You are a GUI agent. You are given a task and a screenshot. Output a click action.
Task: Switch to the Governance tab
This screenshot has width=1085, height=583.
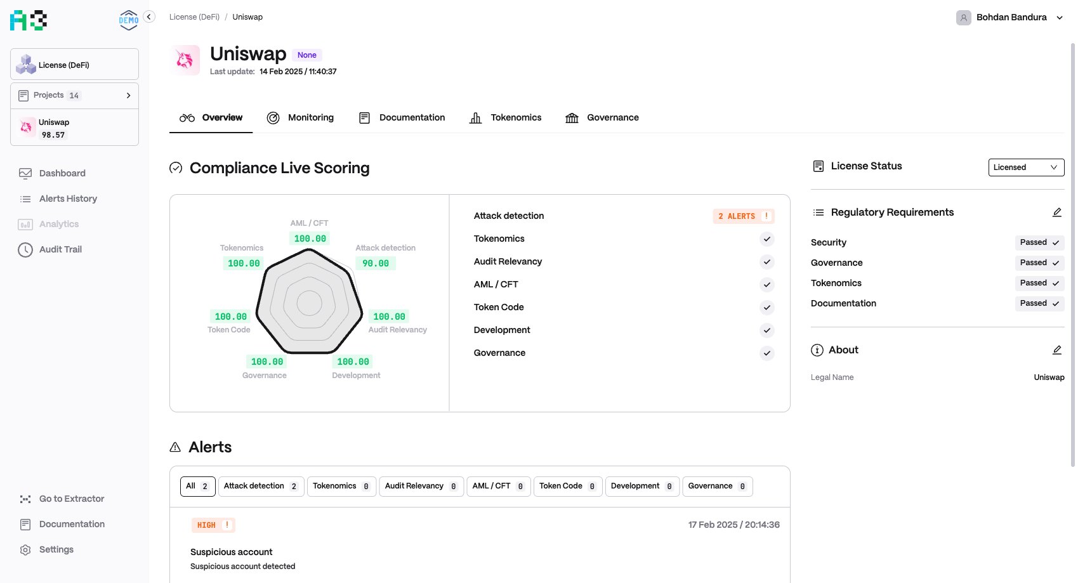coord(602,117)
